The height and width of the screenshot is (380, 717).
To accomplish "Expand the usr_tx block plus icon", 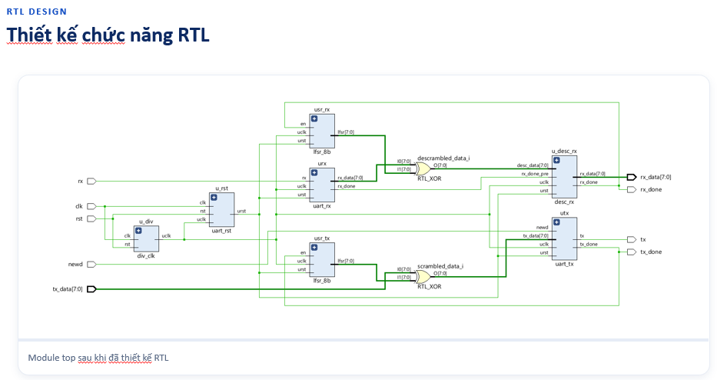I will click(x=314, y=248).
